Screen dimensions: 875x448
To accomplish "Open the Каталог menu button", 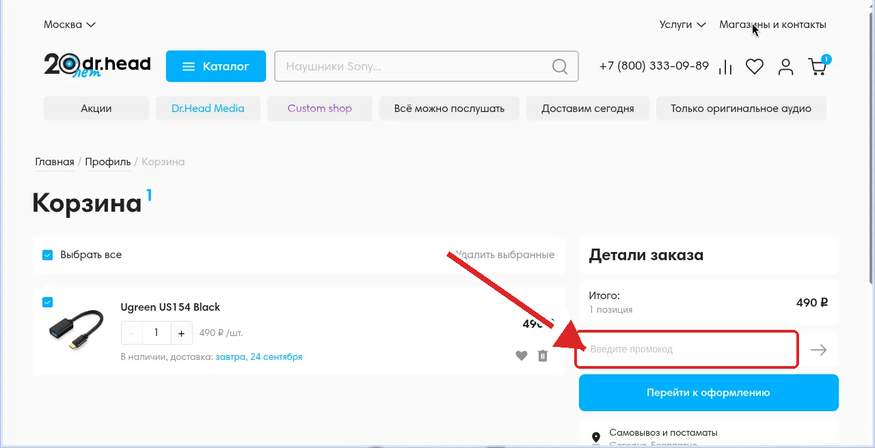I will point(216,66).
